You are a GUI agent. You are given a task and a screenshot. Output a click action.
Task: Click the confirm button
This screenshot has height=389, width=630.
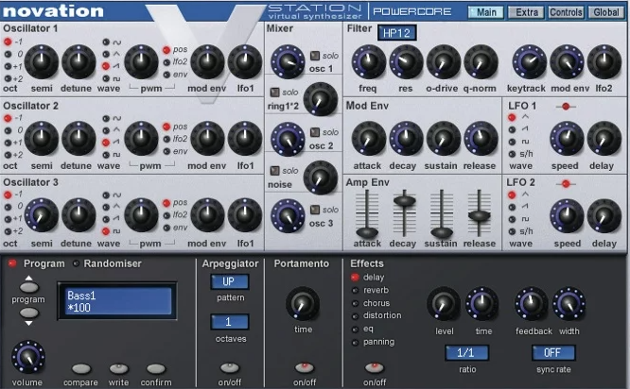(156, 368)
